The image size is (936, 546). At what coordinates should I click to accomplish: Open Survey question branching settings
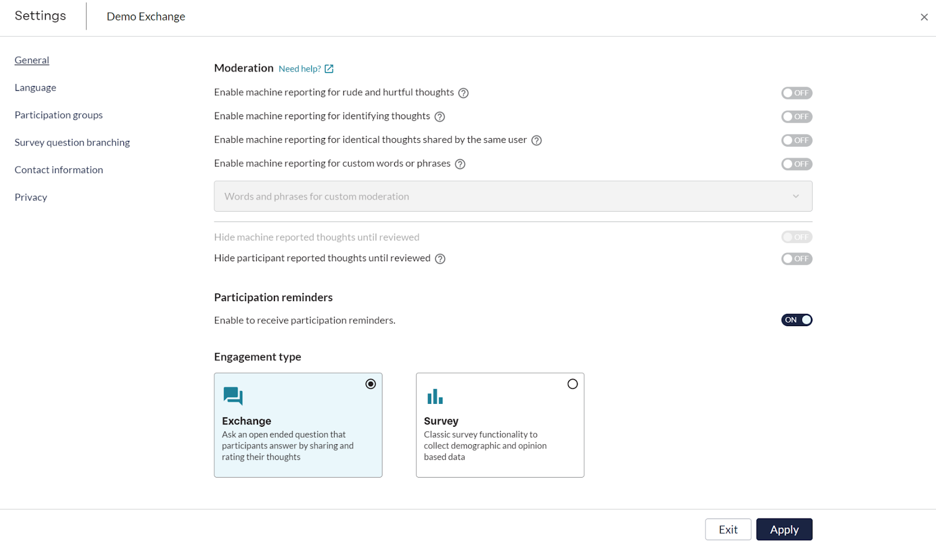[72, 143]
